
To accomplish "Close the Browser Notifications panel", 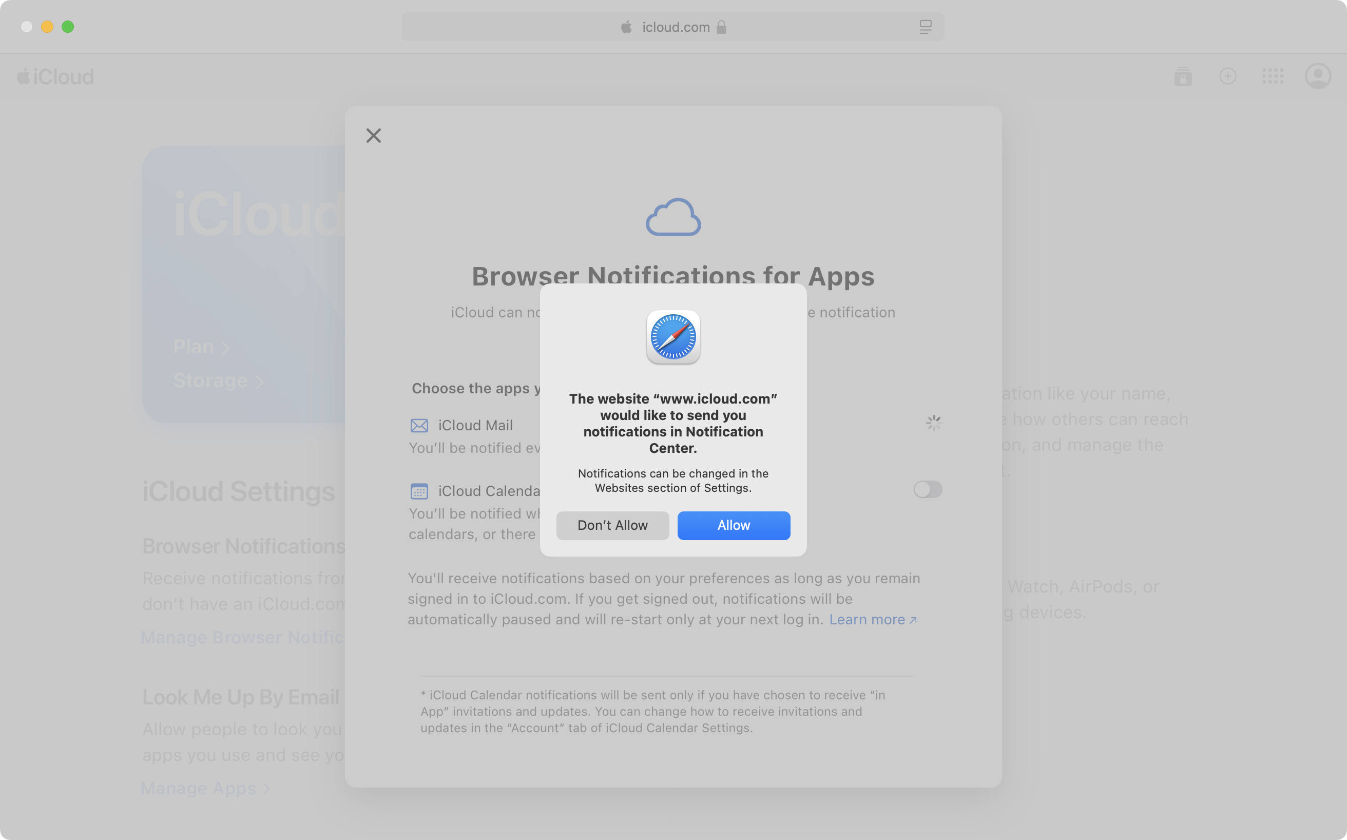I will point(373,136).
